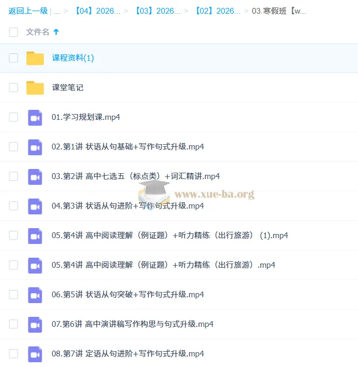Click video icon for 03.第2讲 高中七选五

35,176
